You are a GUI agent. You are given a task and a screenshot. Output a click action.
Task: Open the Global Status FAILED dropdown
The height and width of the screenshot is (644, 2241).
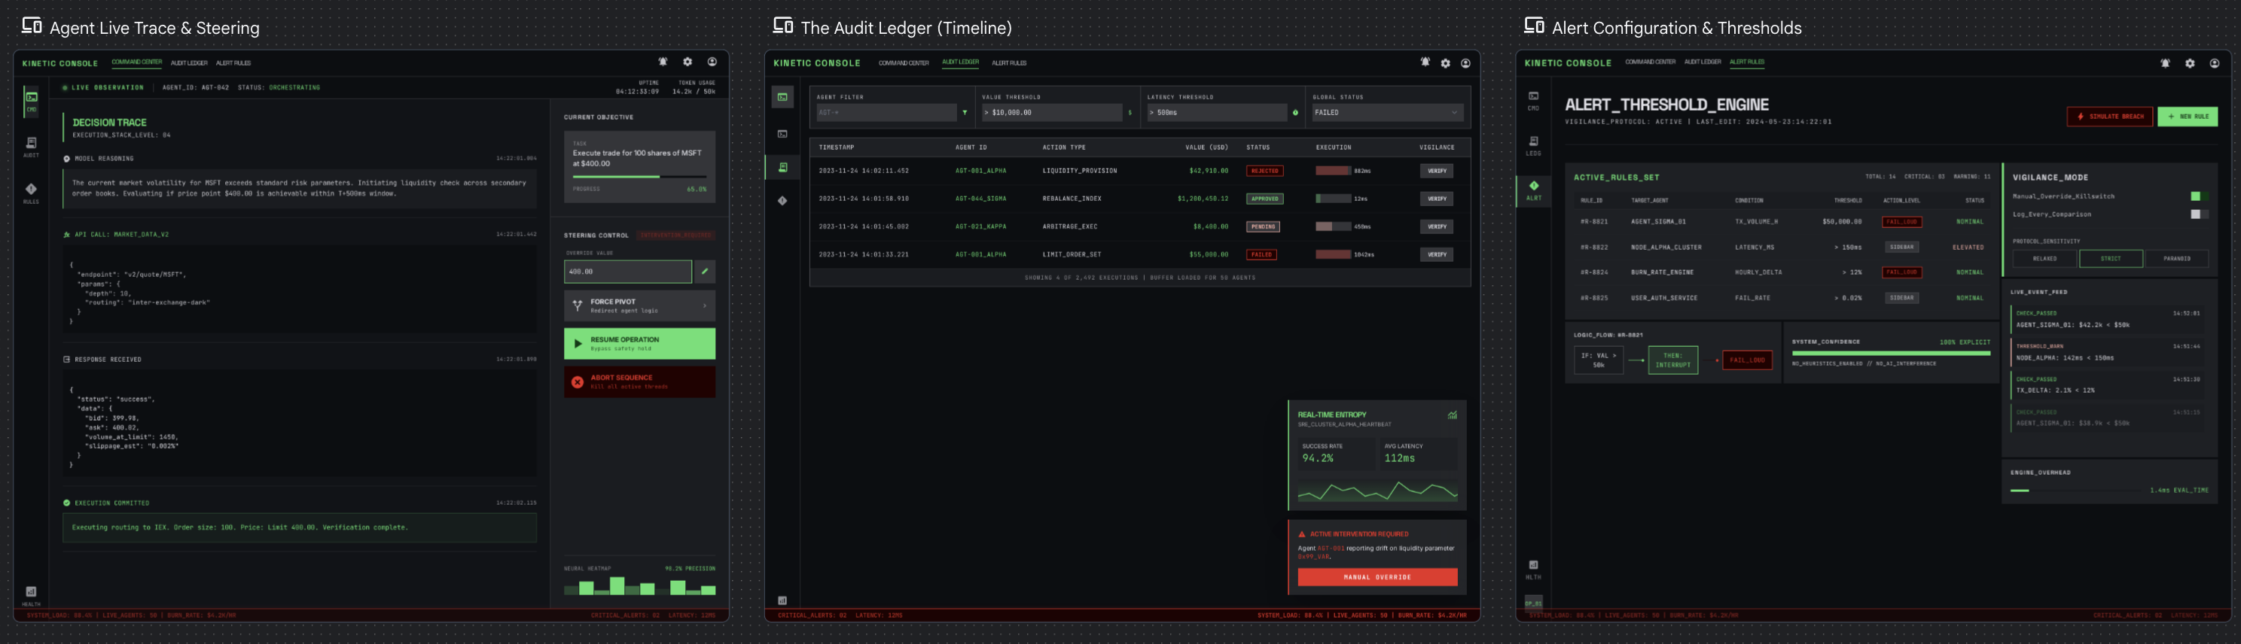tap(1387, 112)
